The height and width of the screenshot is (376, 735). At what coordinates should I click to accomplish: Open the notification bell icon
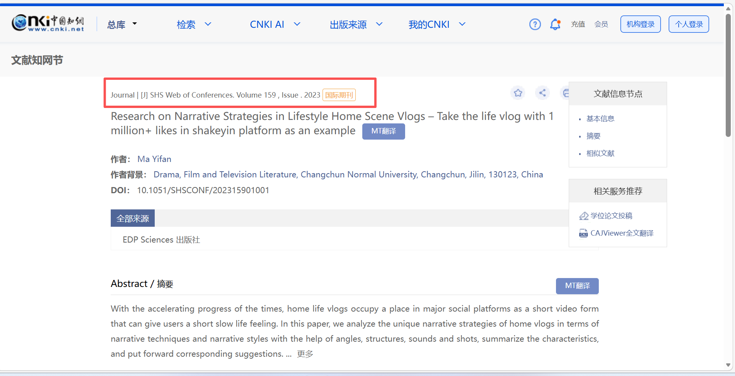click(555, 24)
